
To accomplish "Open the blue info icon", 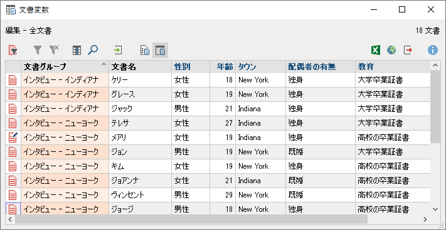I will point(433,50).
